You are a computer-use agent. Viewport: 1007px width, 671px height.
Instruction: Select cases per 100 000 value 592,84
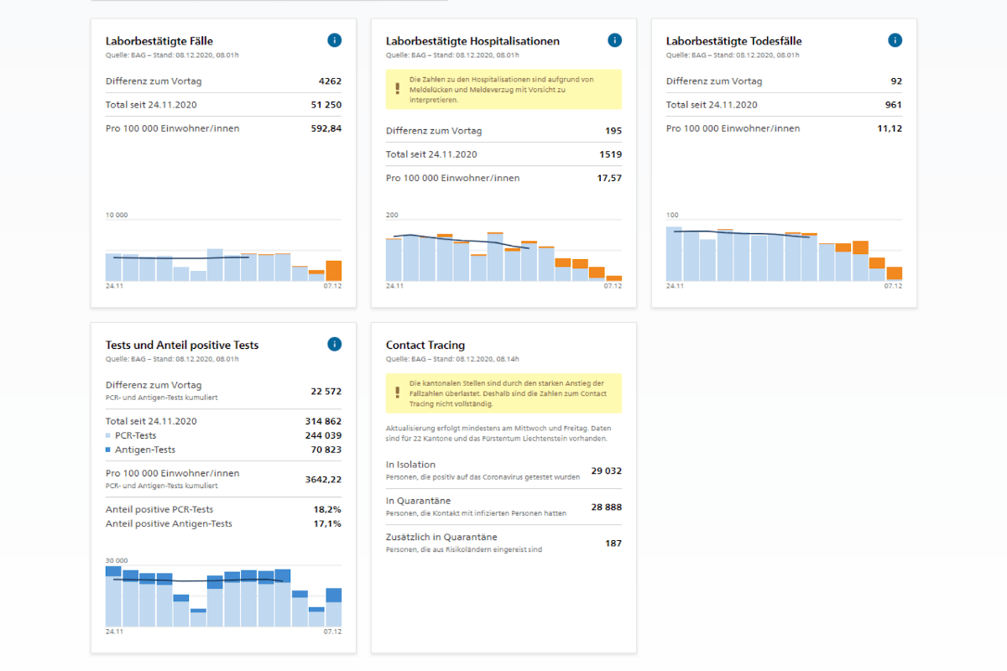pyautogui.click(x=326, y=128)
